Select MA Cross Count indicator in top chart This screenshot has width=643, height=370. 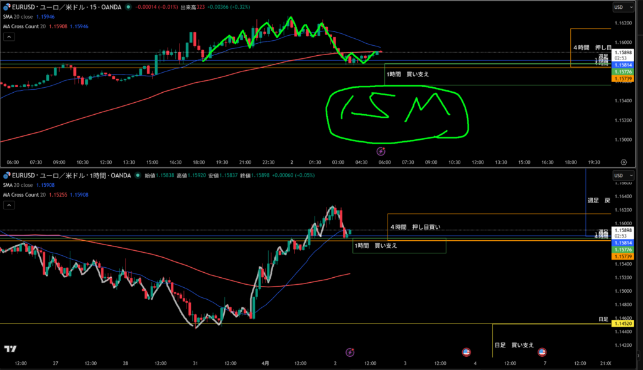pyautogui.click(x=26, y=27)
